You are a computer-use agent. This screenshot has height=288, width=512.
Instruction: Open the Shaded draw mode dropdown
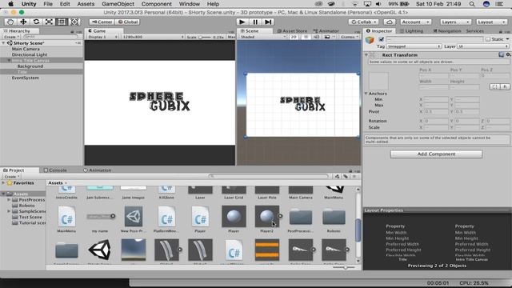(x=262, y=37)
